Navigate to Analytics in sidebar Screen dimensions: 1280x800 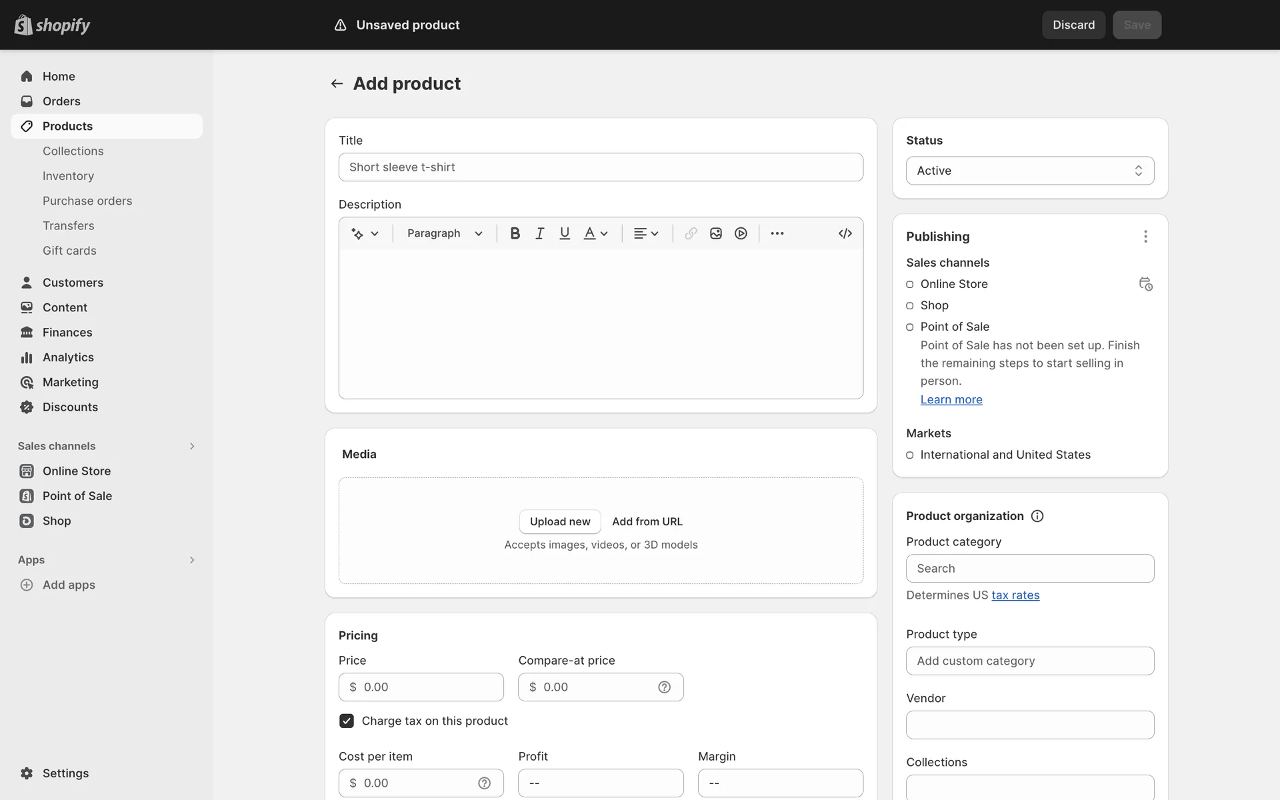pos(68,357)
